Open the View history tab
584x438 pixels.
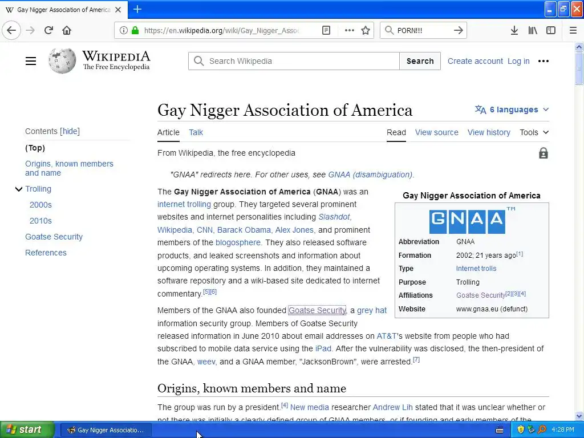489,132
